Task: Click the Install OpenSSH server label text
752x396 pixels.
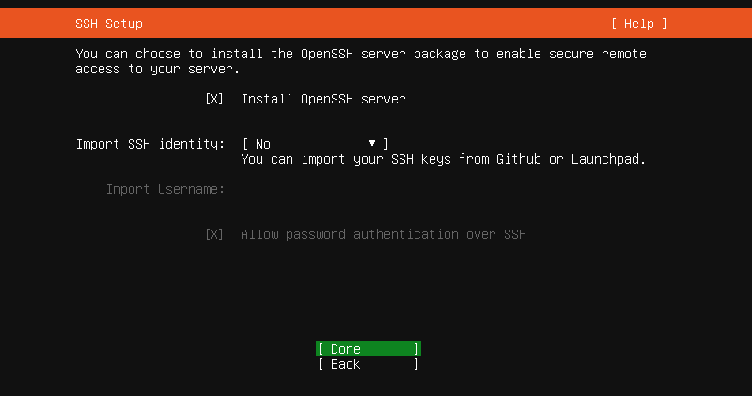Action: click(323, 99)
